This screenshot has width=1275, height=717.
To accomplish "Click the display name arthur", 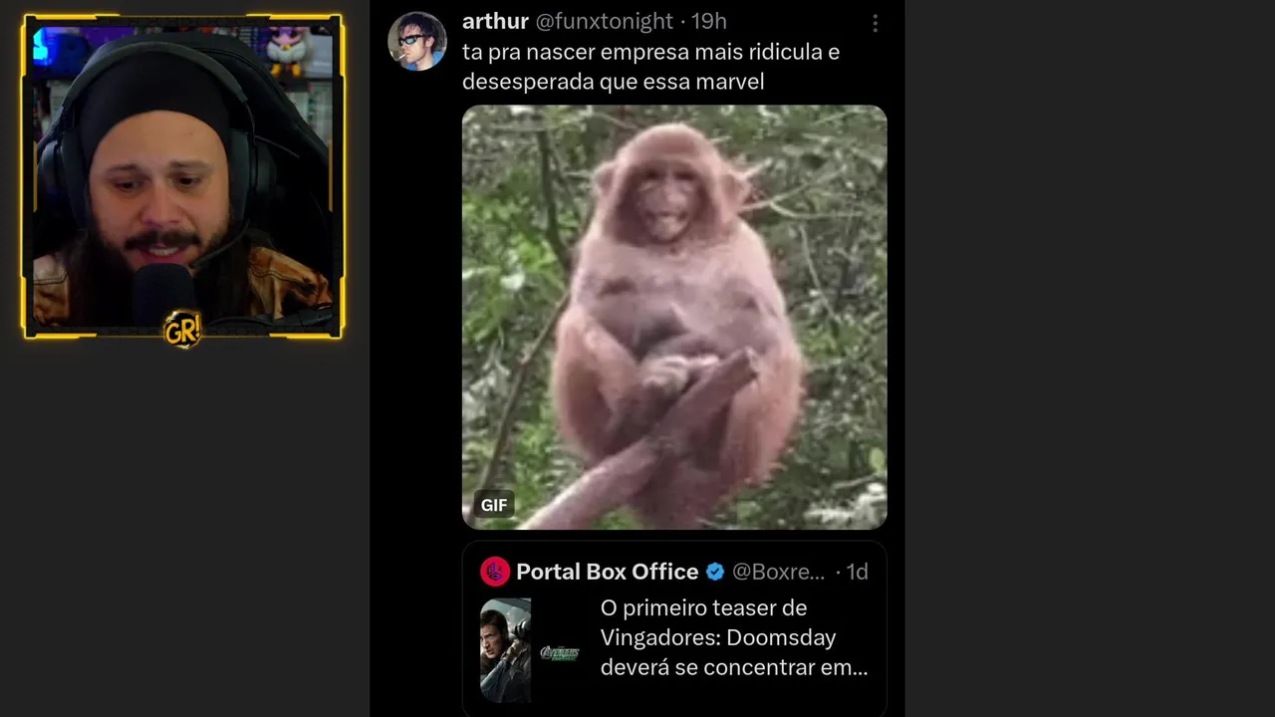I will click(495, 21).
